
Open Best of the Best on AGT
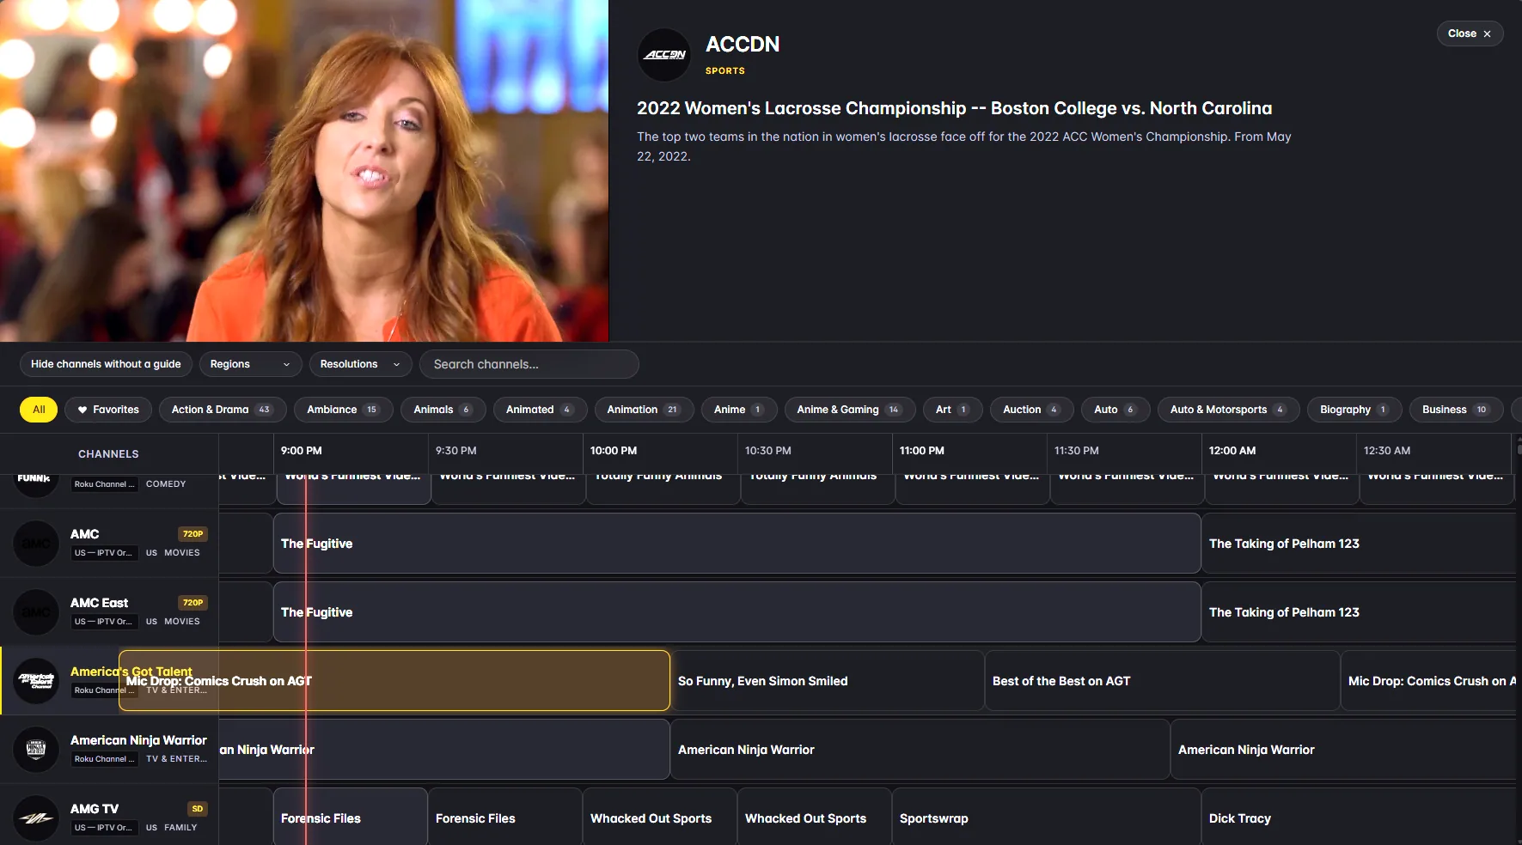click(x=1162, y=681)
